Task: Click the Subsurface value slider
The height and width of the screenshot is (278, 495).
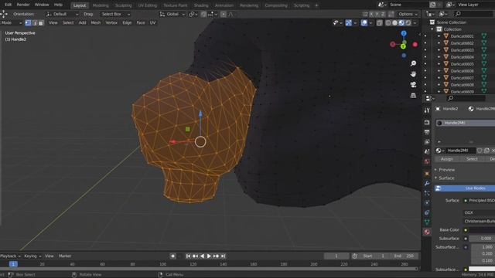Action: pyautogui.click(x=482, y=239)
